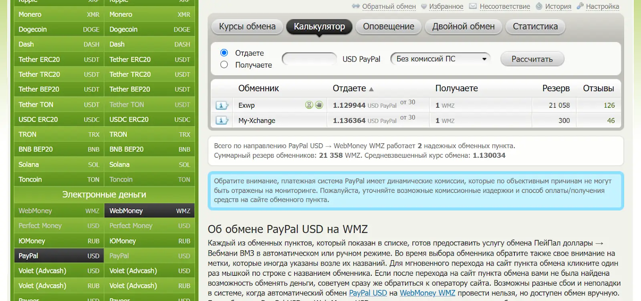Open the Обратный обмен link
The width and height of the screenshot is (641, 301).
[389, 6]
